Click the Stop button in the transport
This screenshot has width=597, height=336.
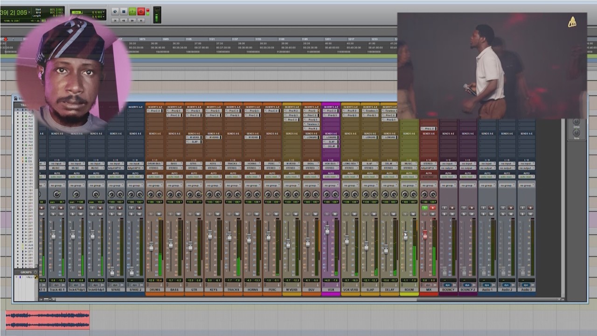point(124,11)
